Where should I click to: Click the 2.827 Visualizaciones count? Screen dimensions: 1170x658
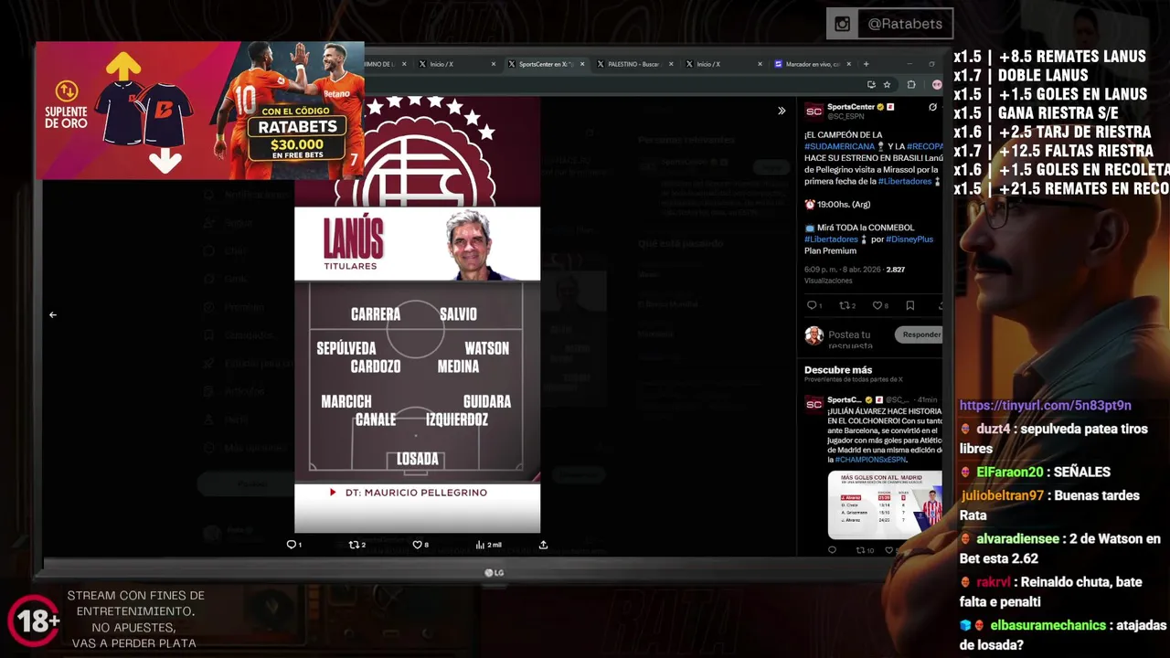click(x=854, y=275)
